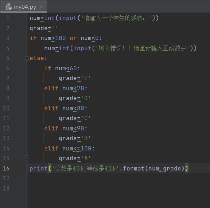Screen dimensions: 210x208
Task: Click the 'elif num<70' statement
Action: (x=66, y=89)
